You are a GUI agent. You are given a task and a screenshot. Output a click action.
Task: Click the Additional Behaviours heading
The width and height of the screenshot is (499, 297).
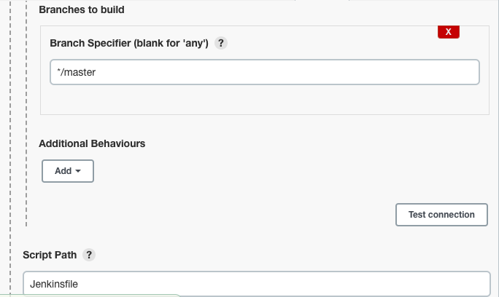point(92,143)
